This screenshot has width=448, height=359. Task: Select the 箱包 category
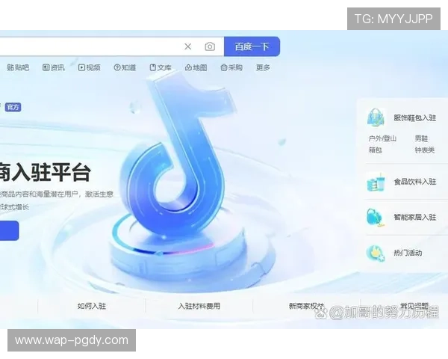tap(375, 150)
